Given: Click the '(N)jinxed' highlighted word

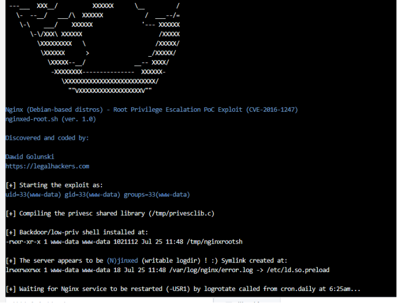Looking at the screenshot, I should [x=122, y=261].
